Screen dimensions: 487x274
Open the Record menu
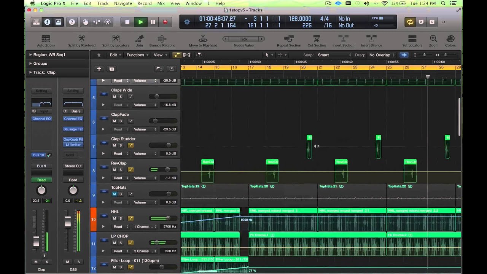pyautogui.click(x=145, y=3)
